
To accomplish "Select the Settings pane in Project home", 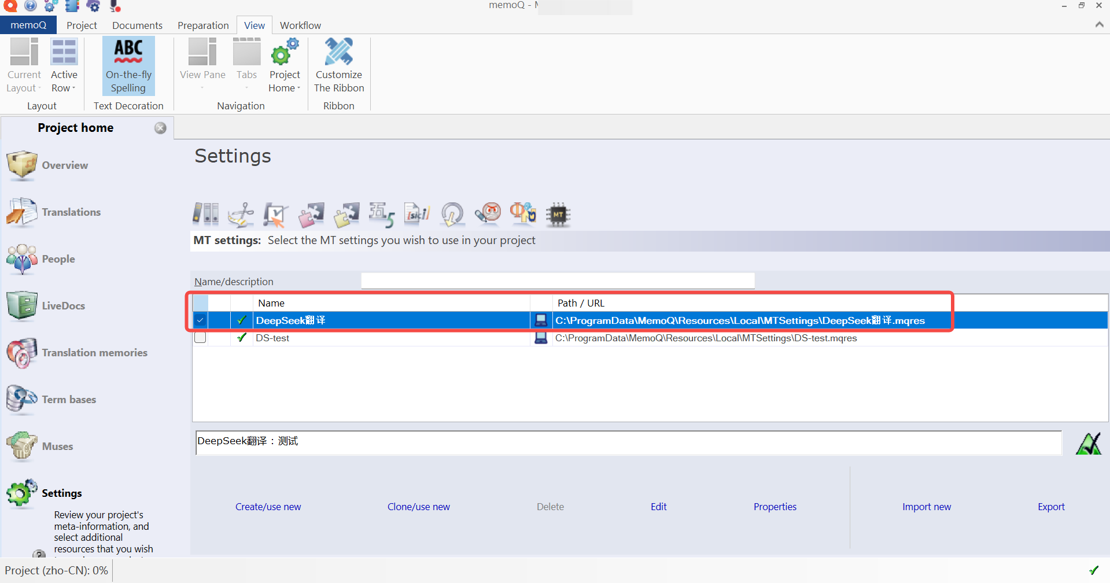I will tap(44, 493).
